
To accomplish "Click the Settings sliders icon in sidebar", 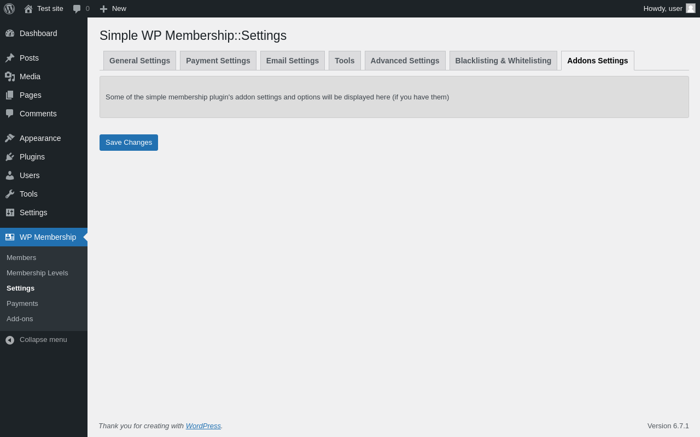I will click(10, 212).
